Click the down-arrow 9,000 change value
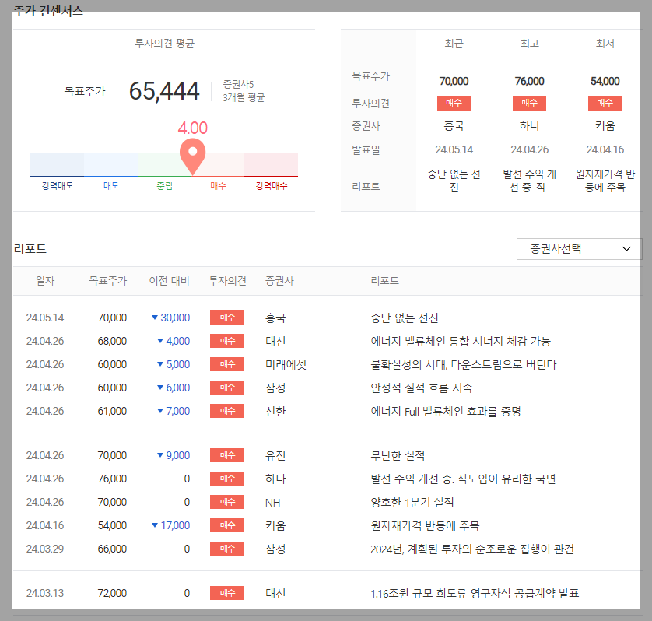Viewport: 652px width, 621px height. (x=174, y=455)
